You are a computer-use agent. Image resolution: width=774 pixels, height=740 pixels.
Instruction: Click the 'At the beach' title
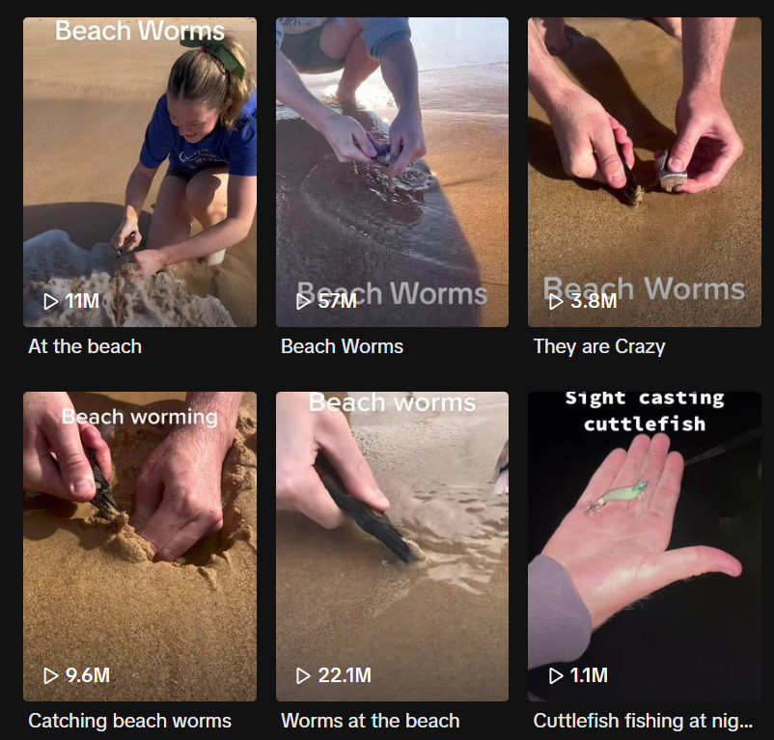[x=85, y=346]
